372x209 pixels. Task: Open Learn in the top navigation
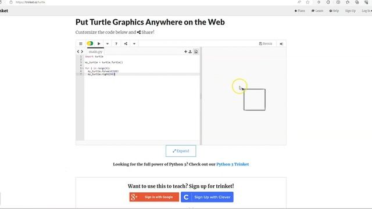click(x=317, y=11)
